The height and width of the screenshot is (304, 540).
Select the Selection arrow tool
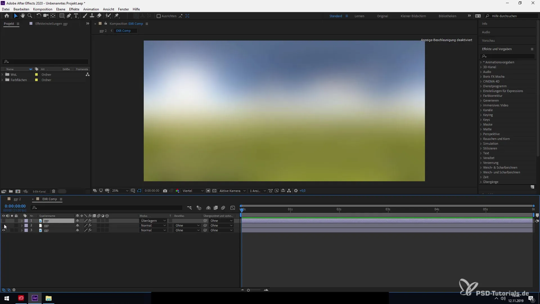[16, 16]
